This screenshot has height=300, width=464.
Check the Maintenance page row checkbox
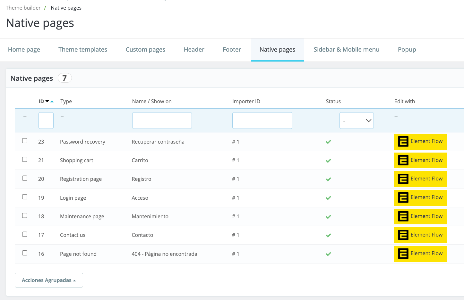pos(25,215)
